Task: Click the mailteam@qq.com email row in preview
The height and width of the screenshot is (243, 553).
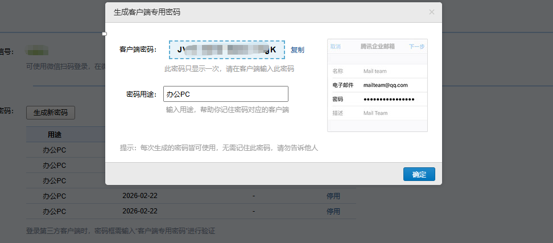Action: (x=378, y=85)
